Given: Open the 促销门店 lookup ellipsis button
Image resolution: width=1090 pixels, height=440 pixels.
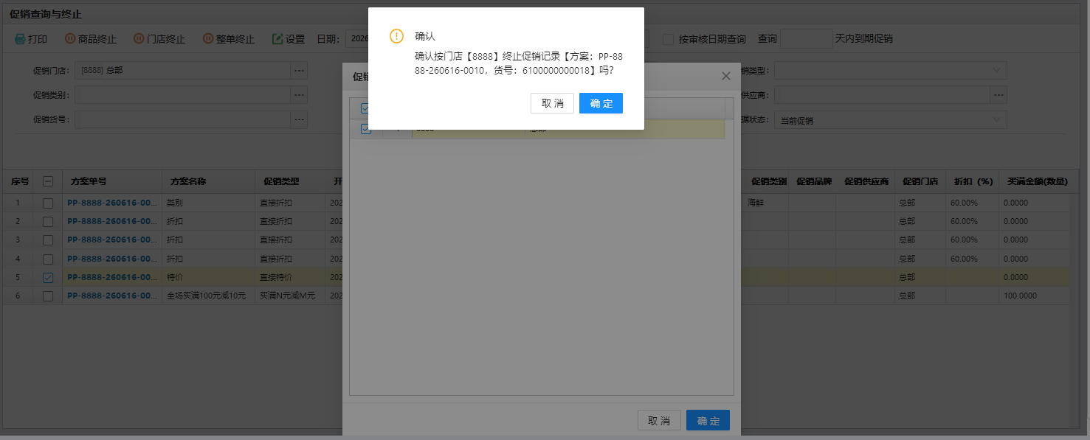Looking at the screenshot, I should coord(299,71).
